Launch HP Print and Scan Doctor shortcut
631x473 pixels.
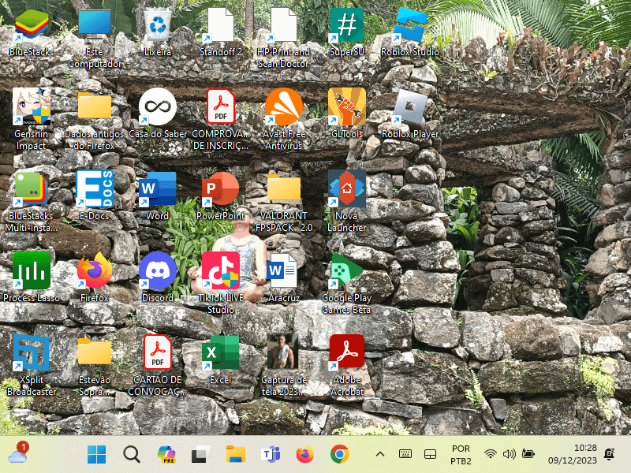(284, 26)
